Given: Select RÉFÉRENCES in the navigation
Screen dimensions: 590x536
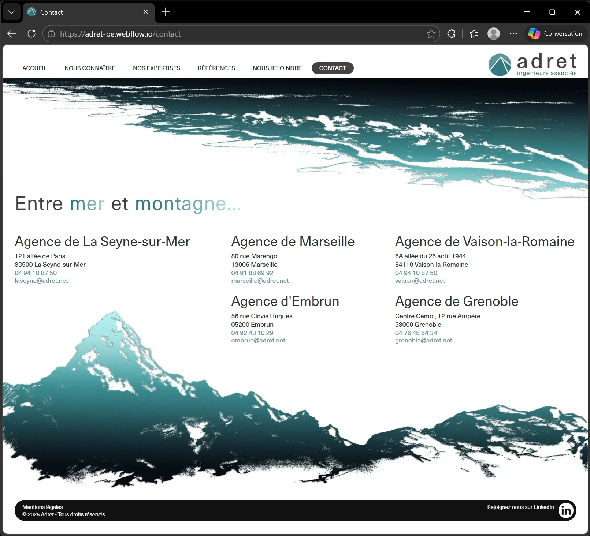Looking at the screenshot, I should click(x=216, y=68).
